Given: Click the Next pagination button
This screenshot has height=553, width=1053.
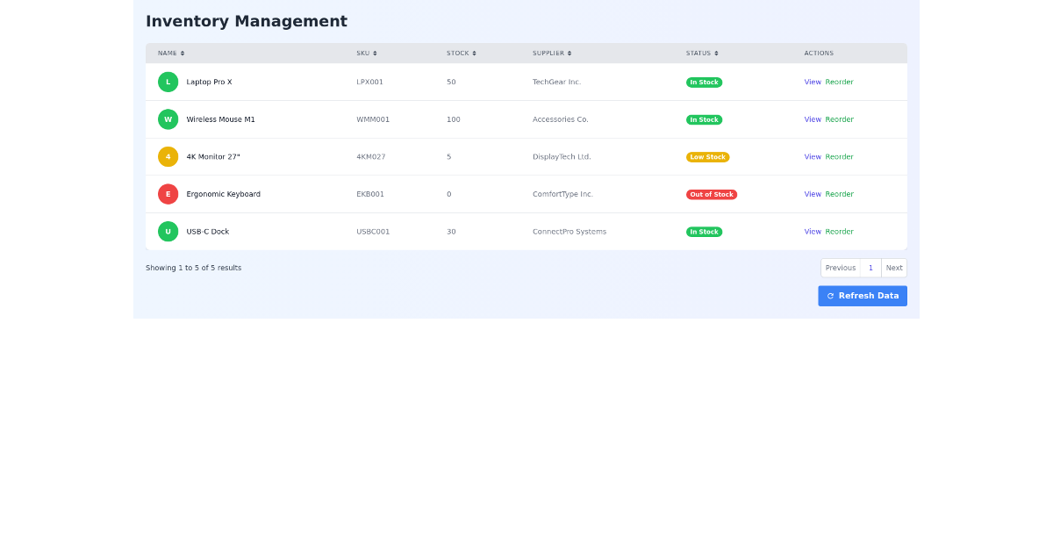Looking at the screenshot, I should 893,268.
